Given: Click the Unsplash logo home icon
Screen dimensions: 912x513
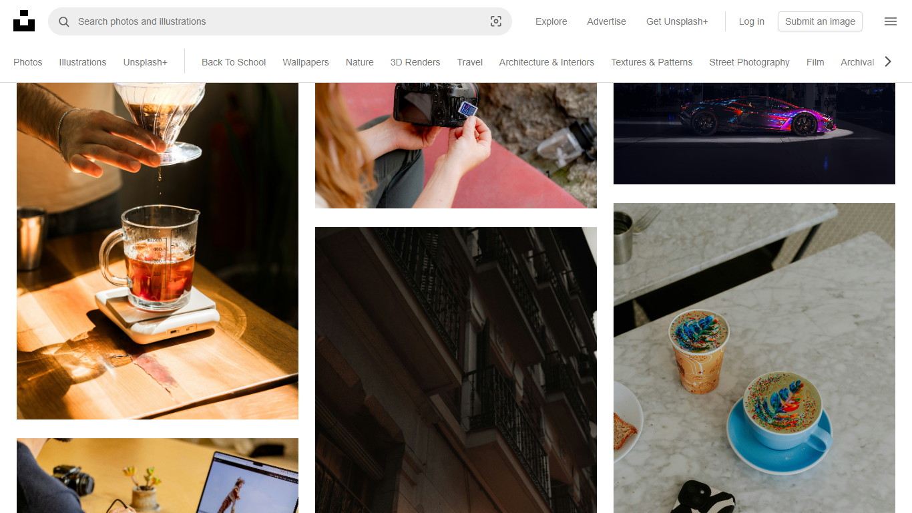Looking at the screenshot, I should (x=24, y=21).
